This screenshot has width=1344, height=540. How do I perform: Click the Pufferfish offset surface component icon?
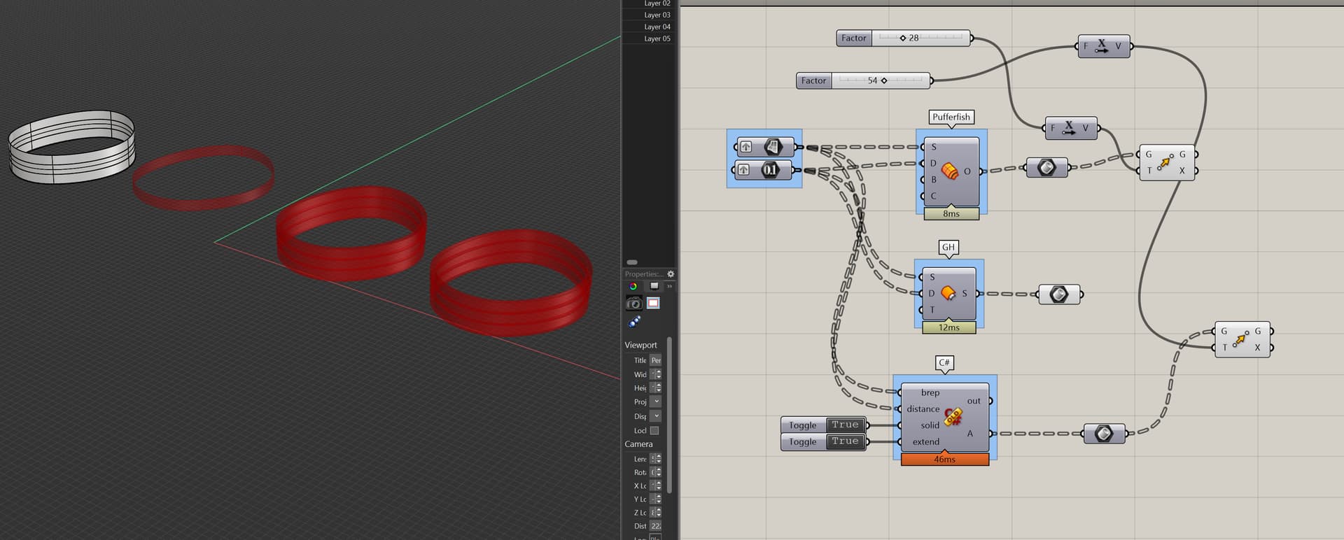pyautogui.click(x=950, y=171)
